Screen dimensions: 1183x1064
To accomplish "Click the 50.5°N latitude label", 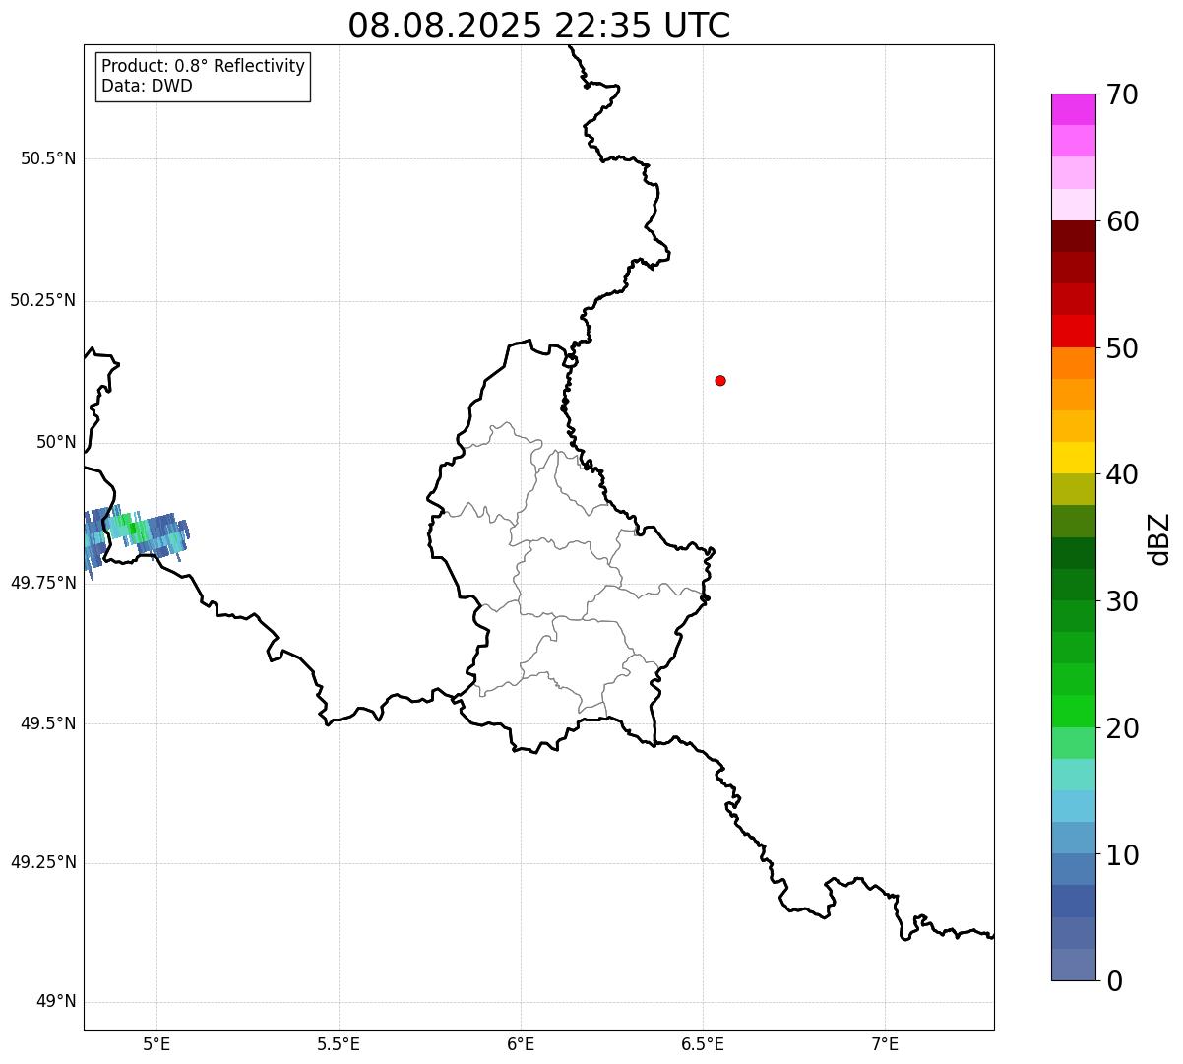I will tap(48, 158).
